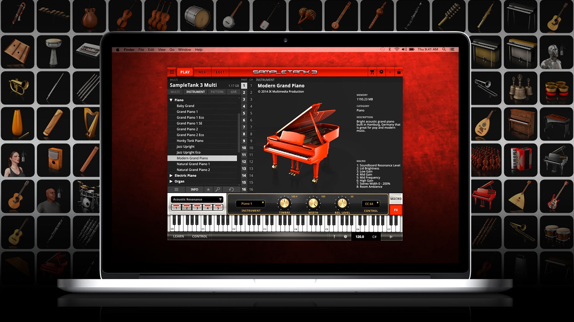Toggle effect slot 1 button
Image resolution: width=574 pixels, height=322 pixels.
coord(176,207)
